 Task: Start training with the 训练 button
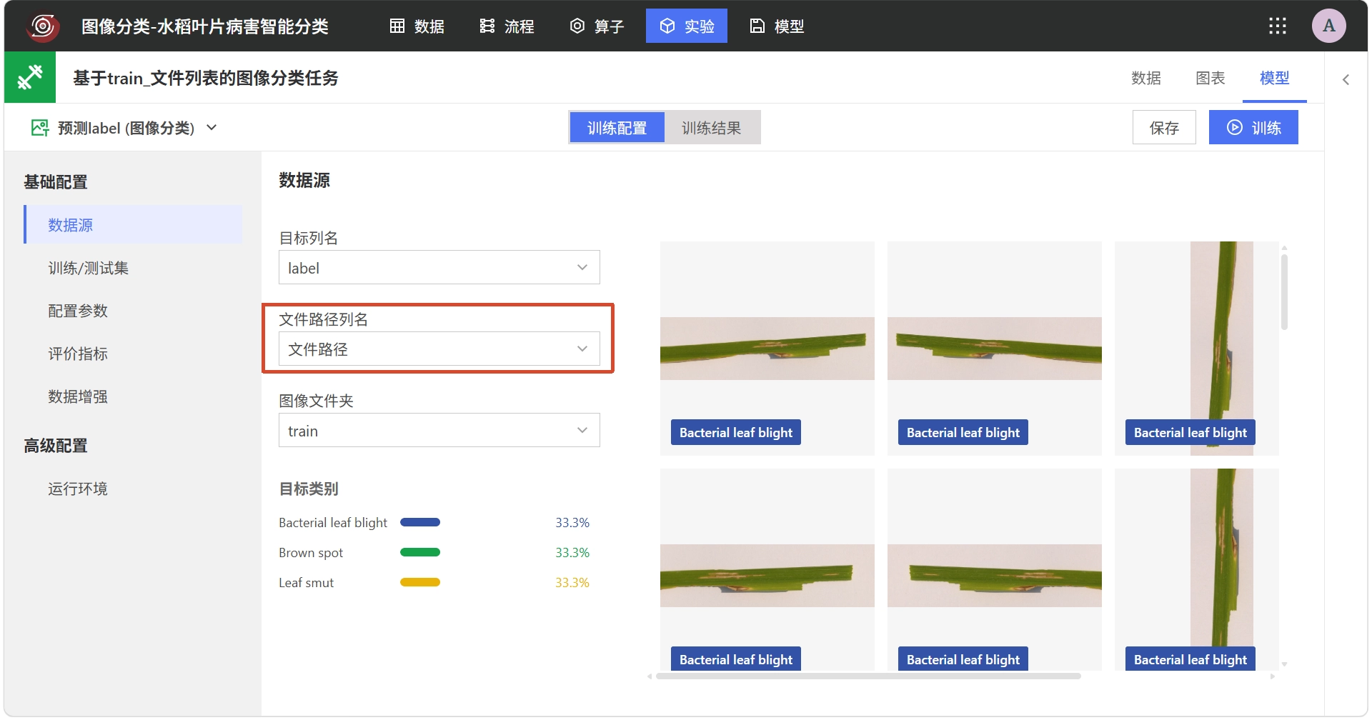pos(1253,128)
